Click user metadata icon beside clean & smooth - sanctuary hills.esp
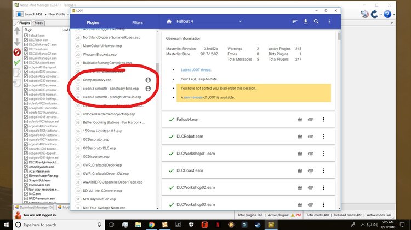Screen dimensions: 411x230 pyautogui.click(x=148, y=89)
